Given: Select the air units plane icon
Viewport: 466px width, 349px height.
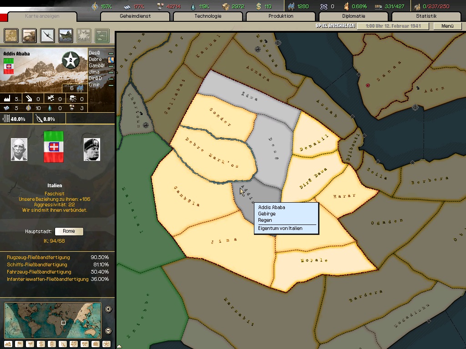Looking at the screenshot, I should click(x=47, y=35).
